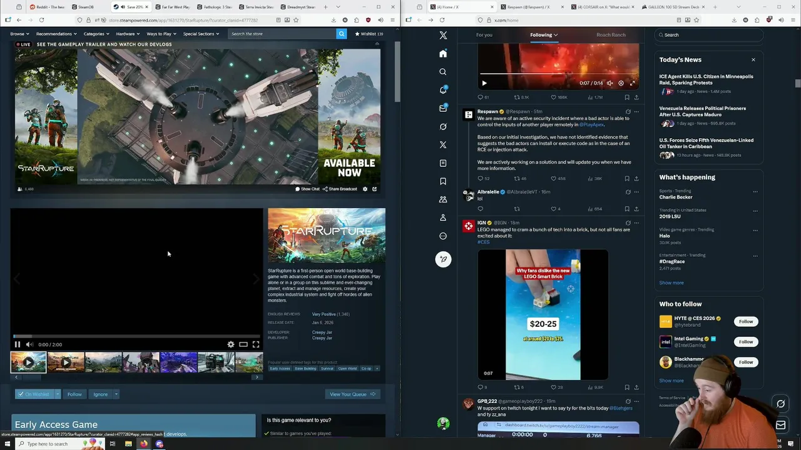Viewport: 801px width, 450px height.
Task: Select the second StarRupture trailer thumbnail
Action: coord(66,362)
